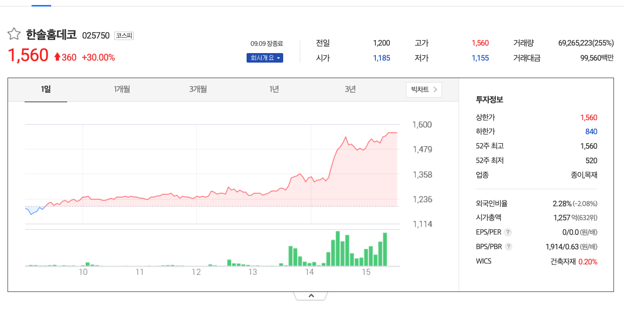The height and width of the screenshot is (318, 624).
Task: Click the 52주 최고 label
Action: pos(490,146)
